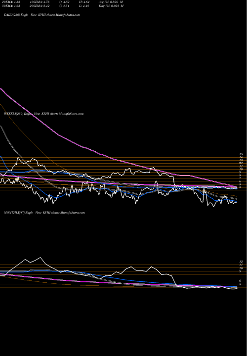This screenshot has height=356, width=247.
Task: Click the 12 price label on monthly axis
Action: pos(241,262)
